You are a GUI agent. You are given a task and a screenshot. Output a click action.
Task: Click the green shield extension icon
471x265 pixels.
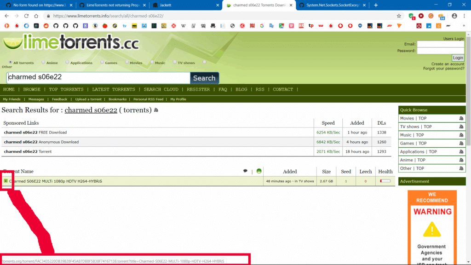[x=411, y=16]
